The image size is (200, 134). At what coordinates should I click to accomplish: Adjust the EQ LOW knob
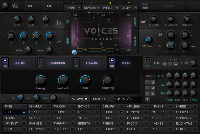click(x=17, y=19)
